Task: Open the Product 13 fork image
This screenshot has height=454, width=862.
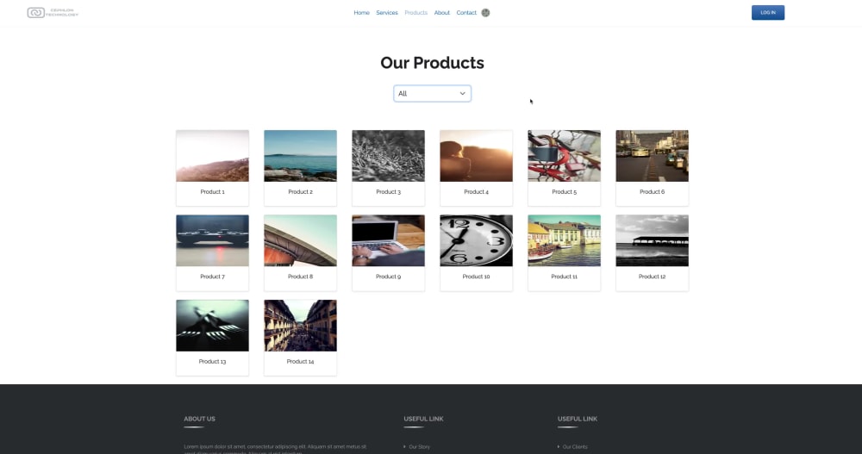Action: [212, 326]
